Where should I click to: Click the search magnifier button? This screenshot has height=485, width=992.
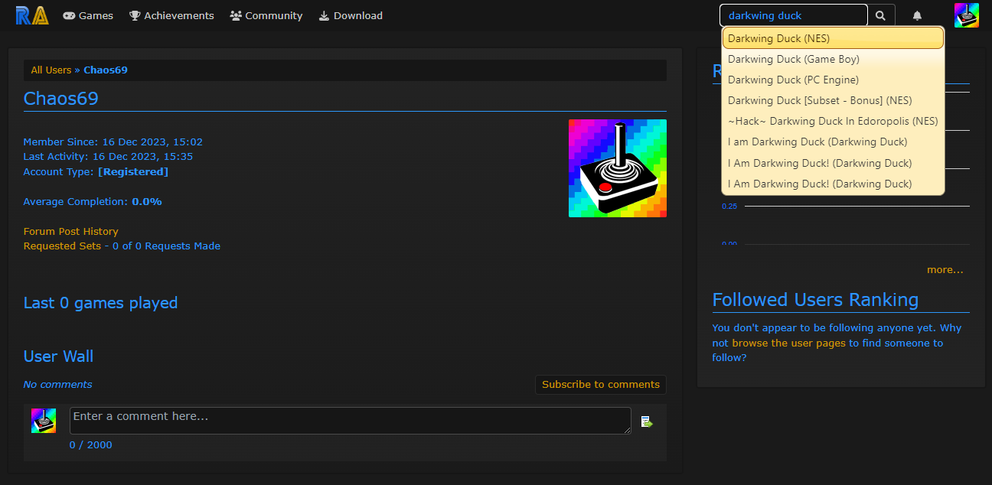[x=881, y=15]
